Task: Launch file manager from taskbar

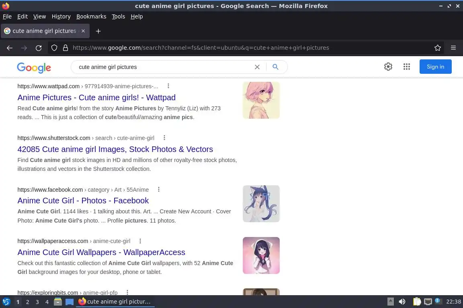Action: click(58, 302)
